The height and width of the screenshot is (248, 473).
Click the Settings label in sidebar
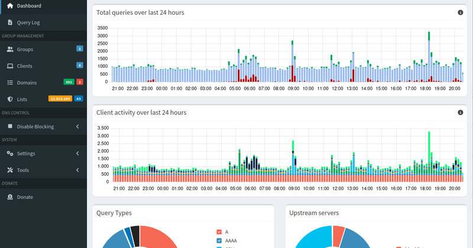coord(26,153)
